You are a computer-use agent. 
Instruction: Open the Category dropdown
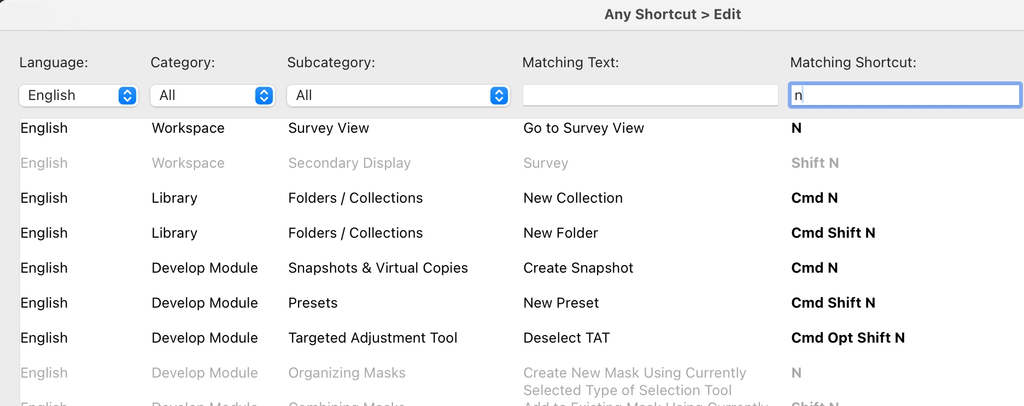pos(212,96)
